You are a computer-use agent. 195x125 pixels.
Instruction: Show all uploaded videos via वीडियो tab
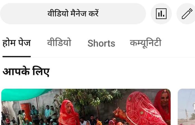pos(59,43)
